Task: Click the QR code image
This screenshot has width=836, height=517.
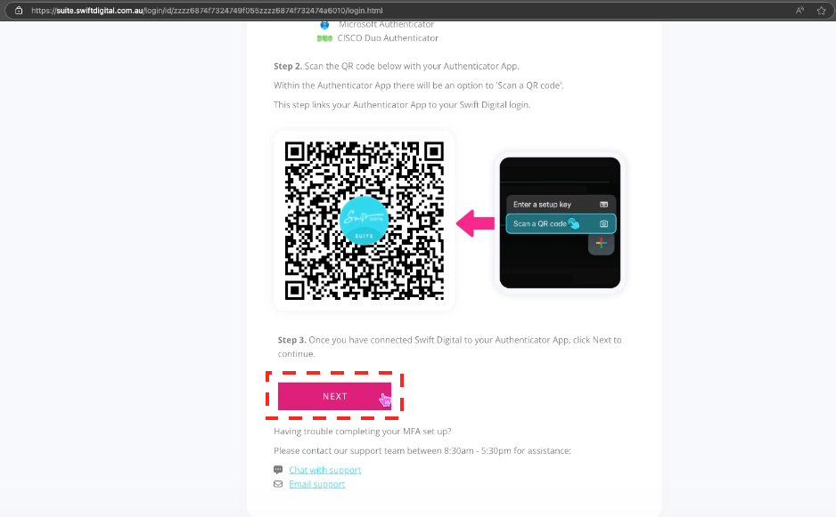Action: click(365, 221)
